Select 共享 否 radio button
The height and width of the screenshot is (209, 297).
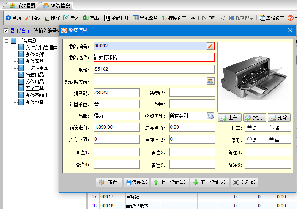point(272,127)
